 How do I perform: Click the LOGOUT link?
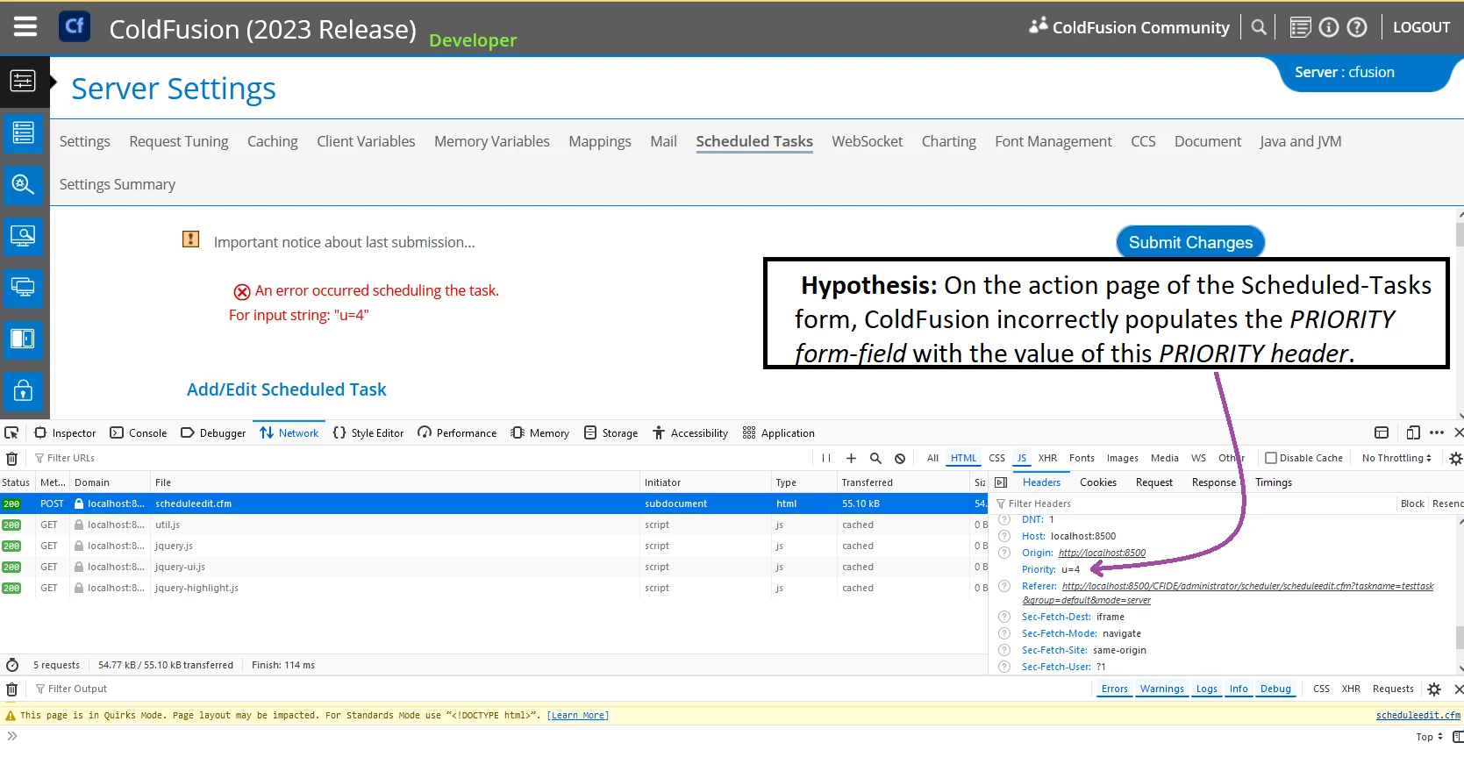1421,27
